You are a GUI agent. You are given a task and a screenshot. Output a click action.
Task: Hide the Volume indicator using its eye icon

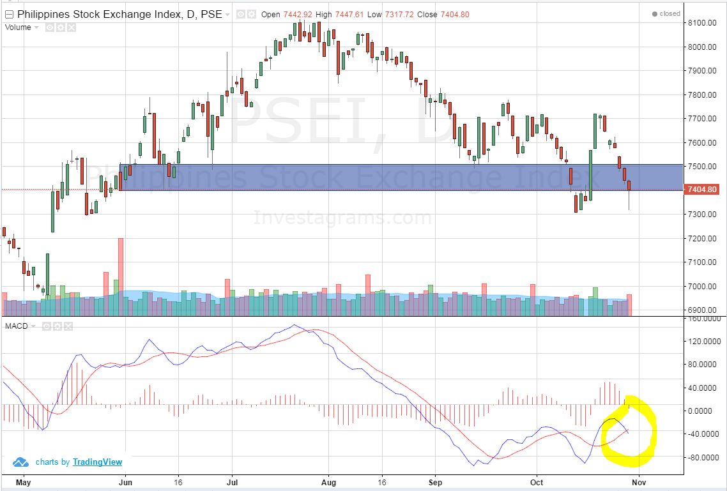point(50,27)
